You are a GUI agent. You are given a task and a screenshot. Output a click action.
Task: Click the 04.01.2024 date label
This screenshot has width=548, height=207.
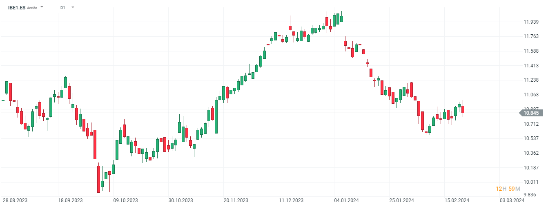click(346, 200)
